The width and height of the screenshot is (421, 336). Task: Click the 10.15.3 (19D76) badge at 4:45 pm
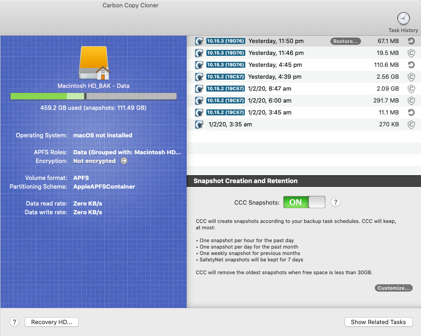pyautogui.click(x=226, y=65)
